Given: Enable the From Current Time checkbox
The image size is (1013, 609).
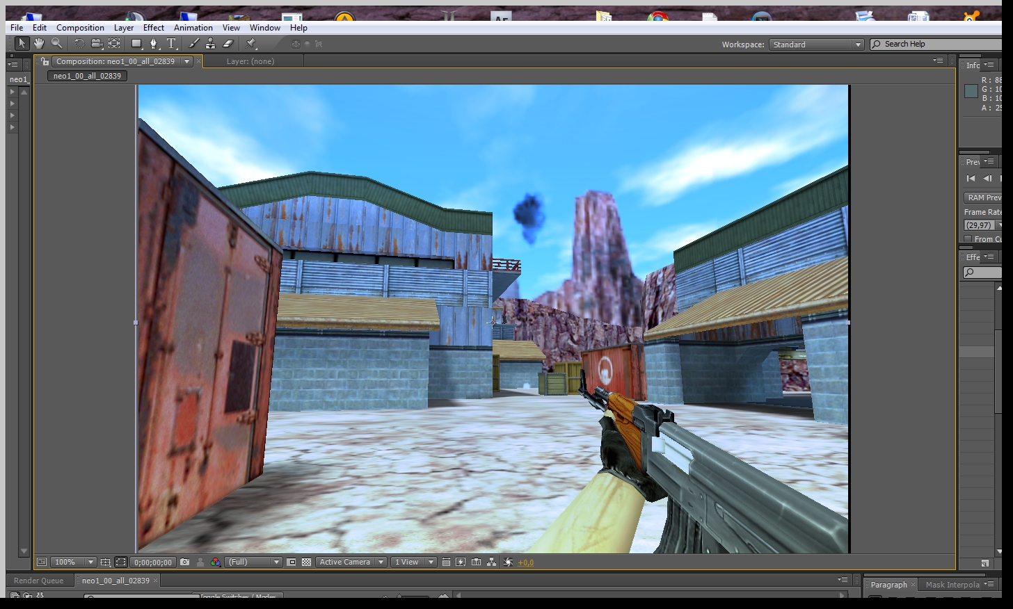Looking at the screenshot, I should (968, 239).
